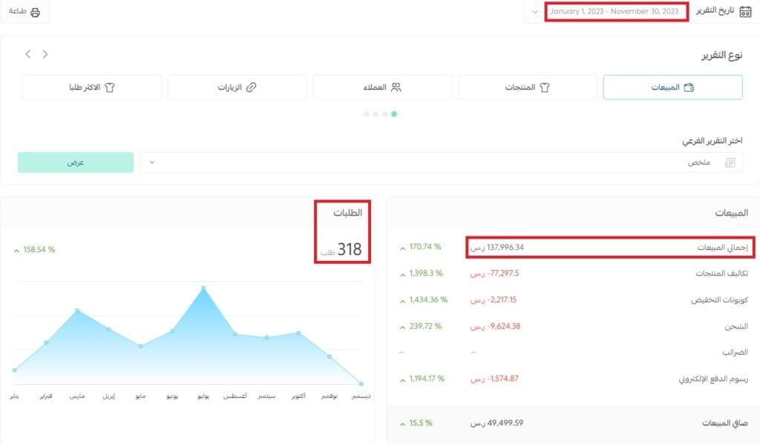Image resolution: width=760 pixels, height=444 pixels.
Task: Select the الزيارات visits report tab
Action: pyautogui.click(x=237, y=87)
